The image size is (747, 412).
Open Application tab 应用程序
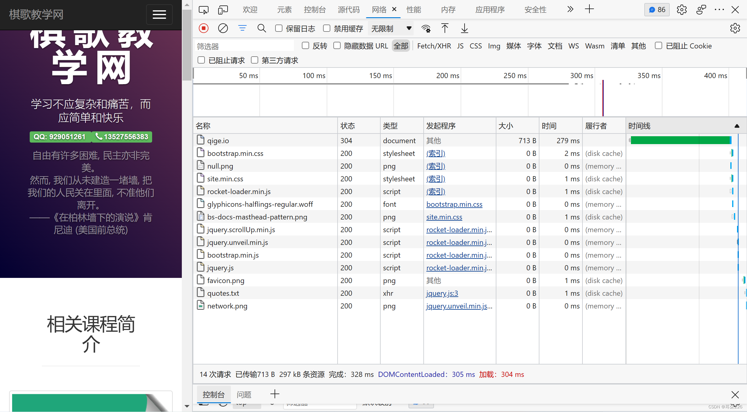click(x=490, y=10)
